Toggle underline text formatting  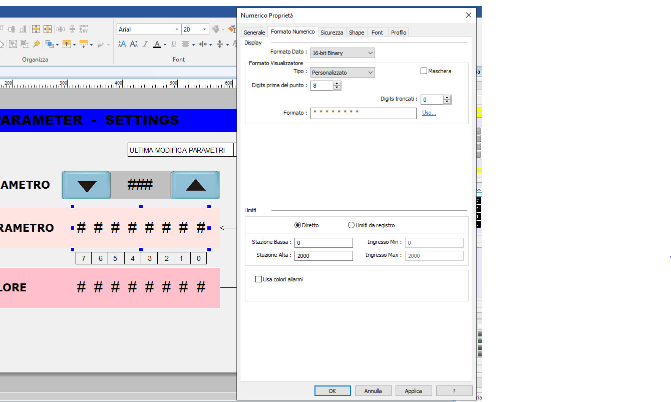pos(174,44)
